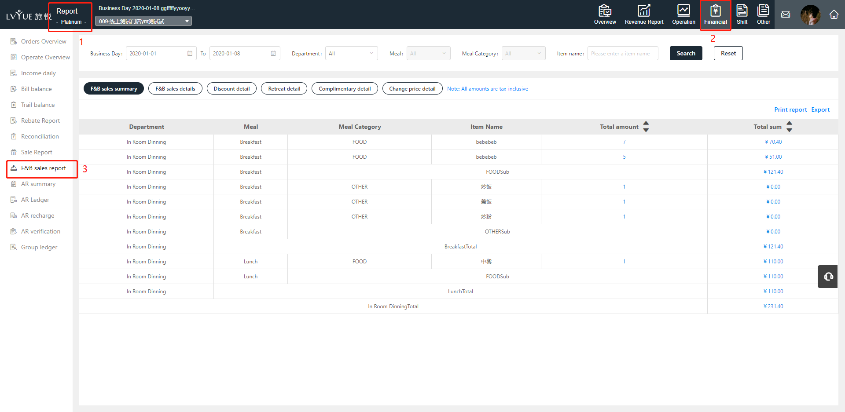The height and width of the screenshot is (412, 845).
Task: Expand the Meal Category dropdown
Action: click(523, 53)
